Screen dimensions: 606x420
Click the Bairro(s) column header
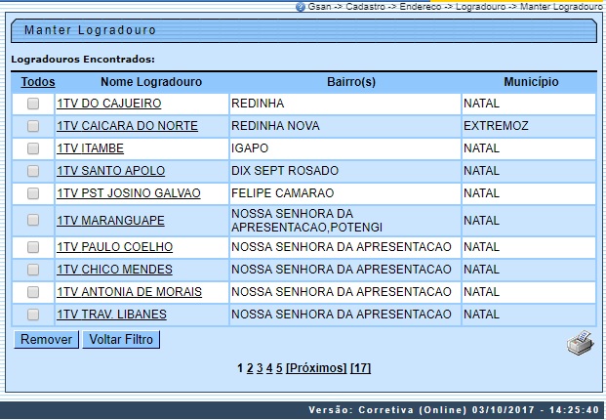[351, 82]
